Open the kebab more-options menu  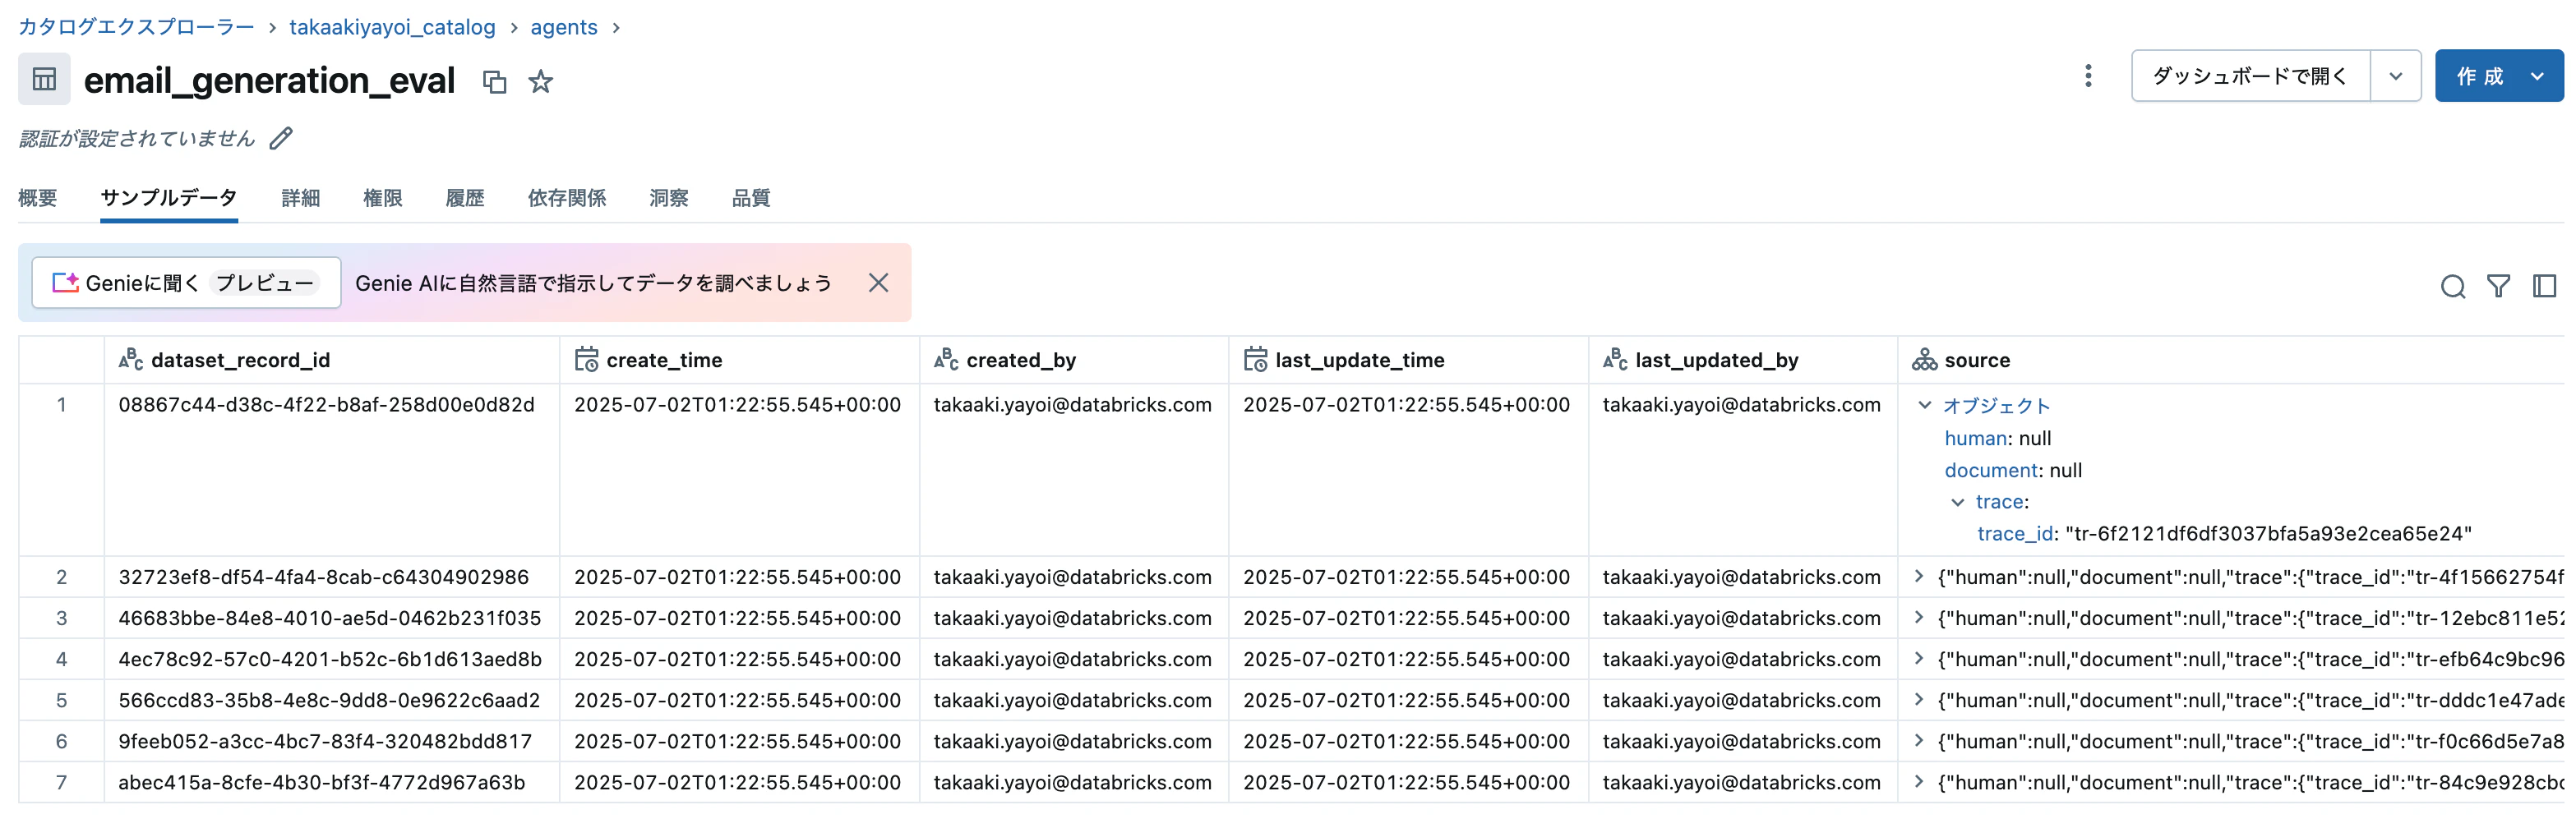2088,76
